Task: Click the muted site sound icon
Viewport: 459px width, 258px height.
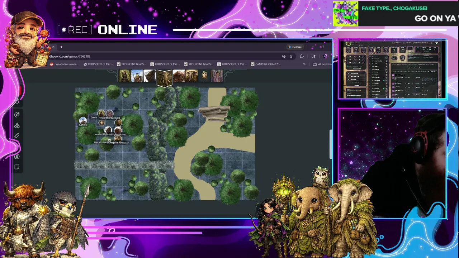Action: (284, 56)
